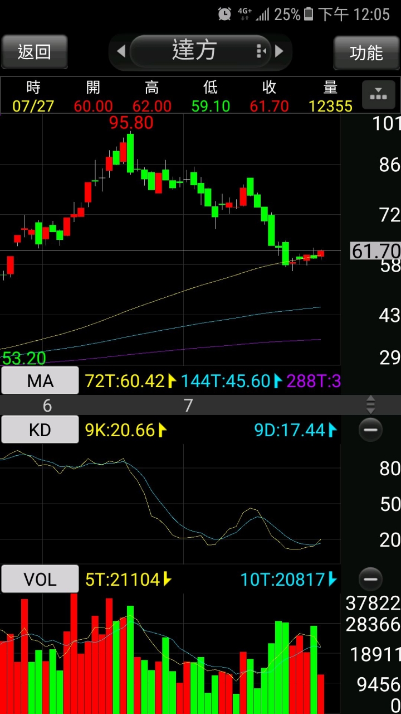Image resolution: width=401 pixels, height=714 pixels.
Task: Select the current price tag 61.70
Action: [x=375, y=251]
